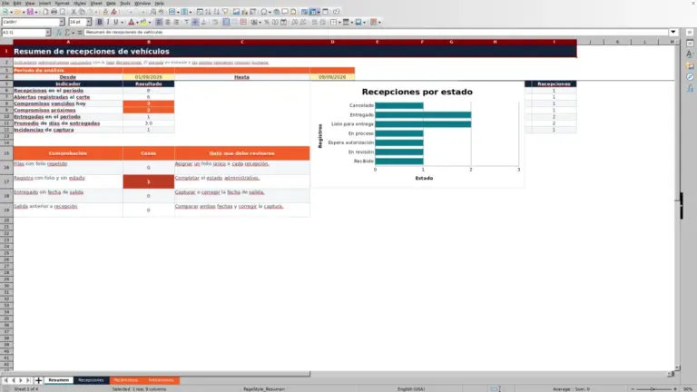
Task: Click the Clone formatting paintbrush icon
Action: pos(105,12)
